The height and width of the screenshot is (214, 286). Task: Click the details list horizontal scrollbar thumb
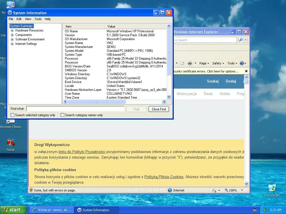point(97,101)
